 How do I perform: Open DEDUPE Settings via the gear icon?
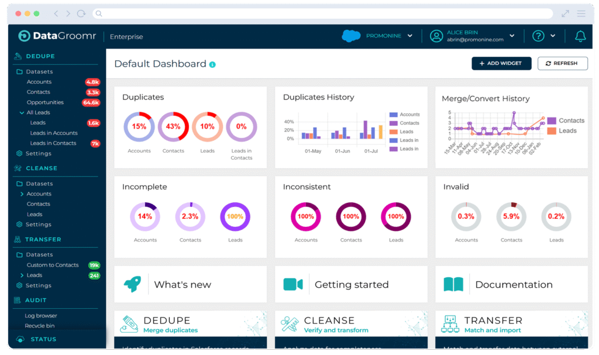tap(19, 153)
